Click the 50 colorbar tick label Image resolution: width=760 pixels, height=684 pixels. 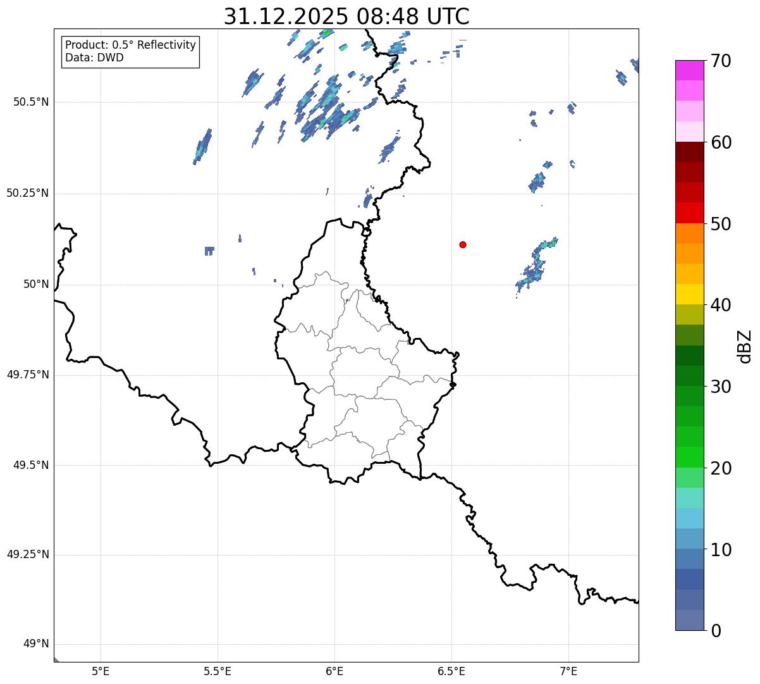point(721,224)
